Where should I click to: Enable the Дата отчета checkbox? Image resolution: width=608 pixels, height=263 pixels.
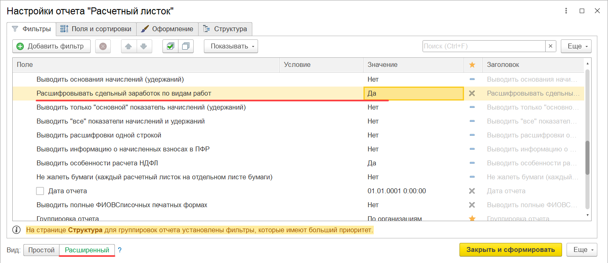tap(40, 191)
